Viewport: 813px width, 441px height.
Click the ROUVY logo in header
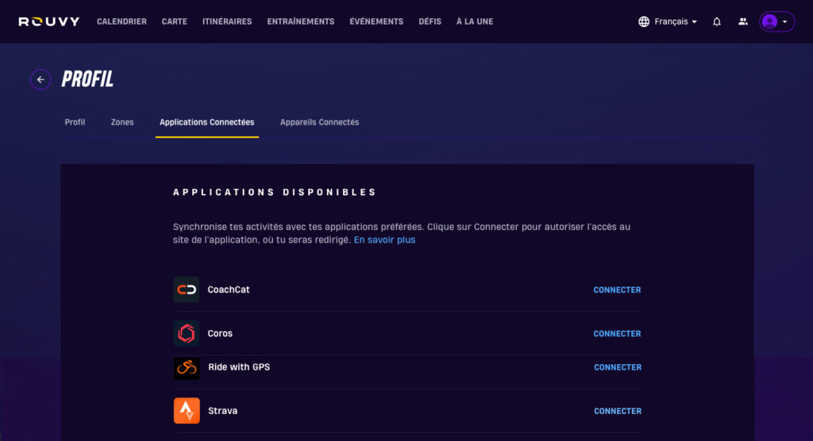coord(49,21)
